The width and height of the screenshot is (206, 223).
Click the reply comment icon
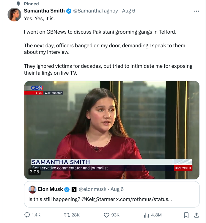pos(27,215)
